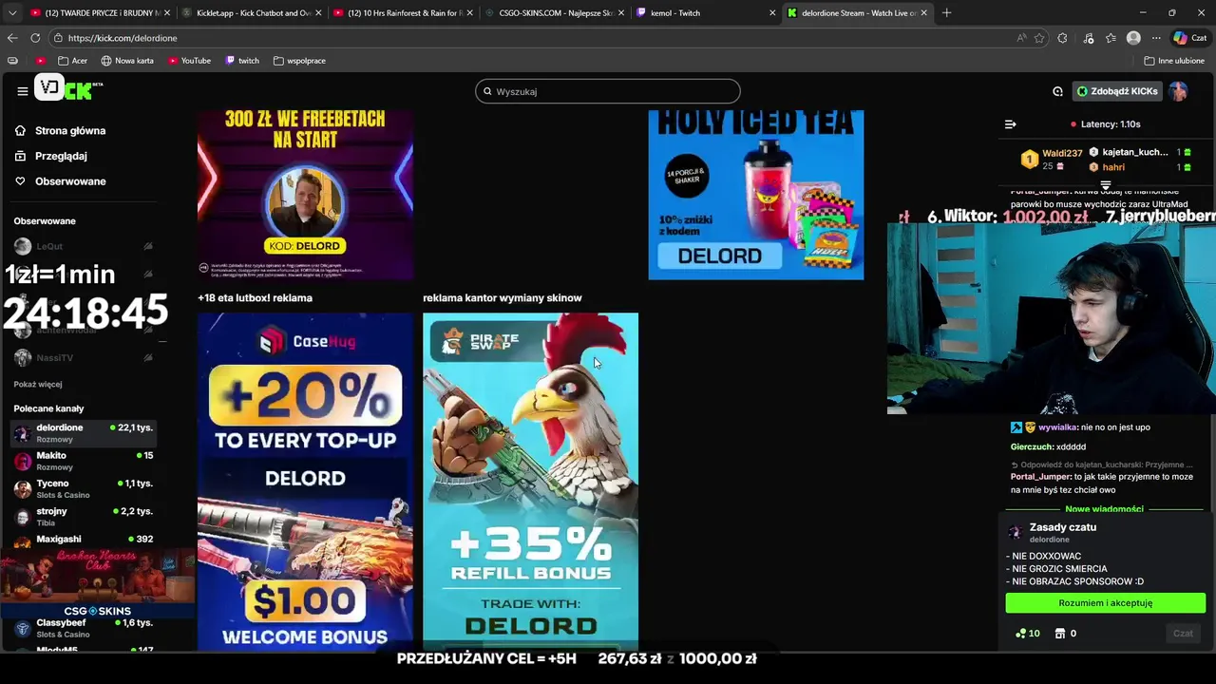The height and width of the screenshot is (684, 1216).
Task: Go back in browser
Action: click(12, 38)
